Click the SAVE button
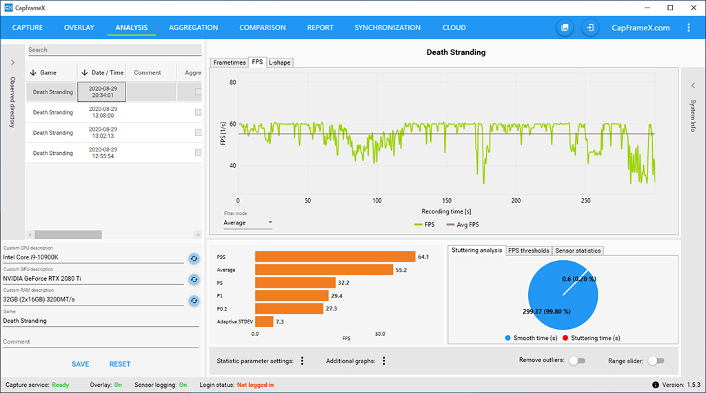 click(80, 364)
